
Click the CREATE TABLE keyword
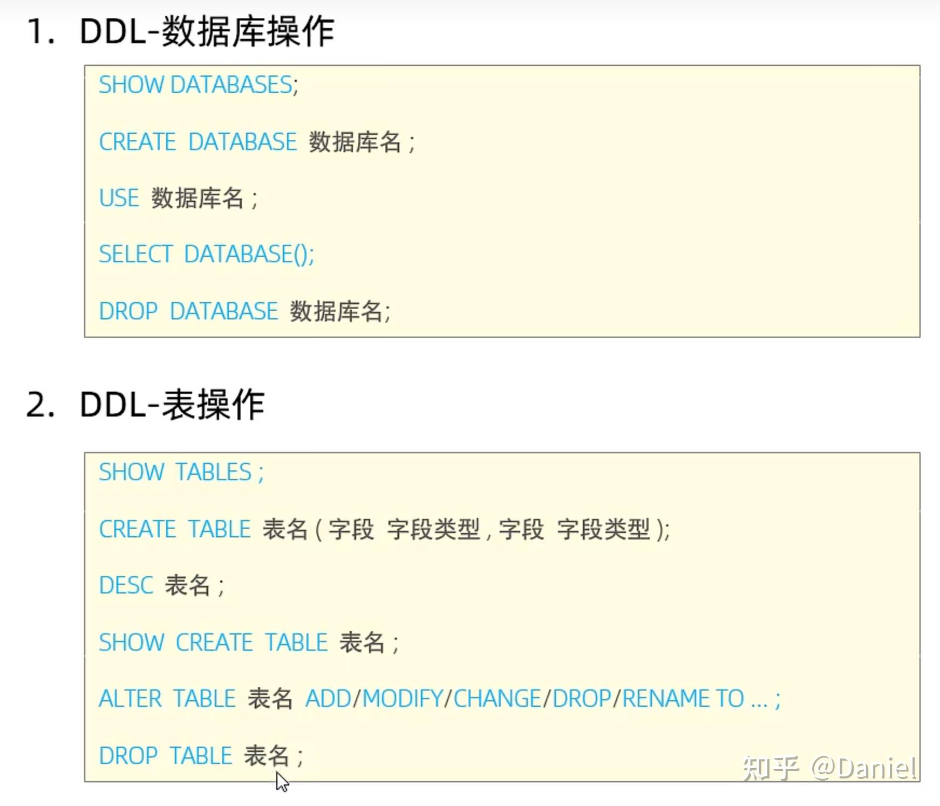click(x=175, y=529)
